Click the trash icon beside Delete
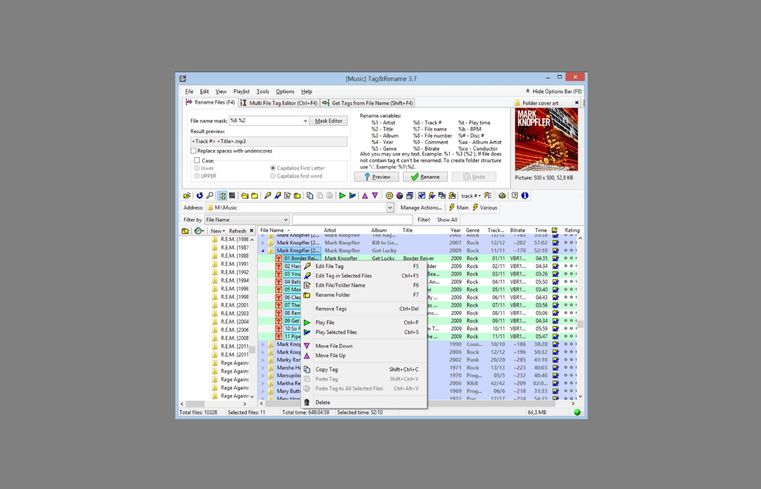Screen dimensions: 761x489 [307, 402]
